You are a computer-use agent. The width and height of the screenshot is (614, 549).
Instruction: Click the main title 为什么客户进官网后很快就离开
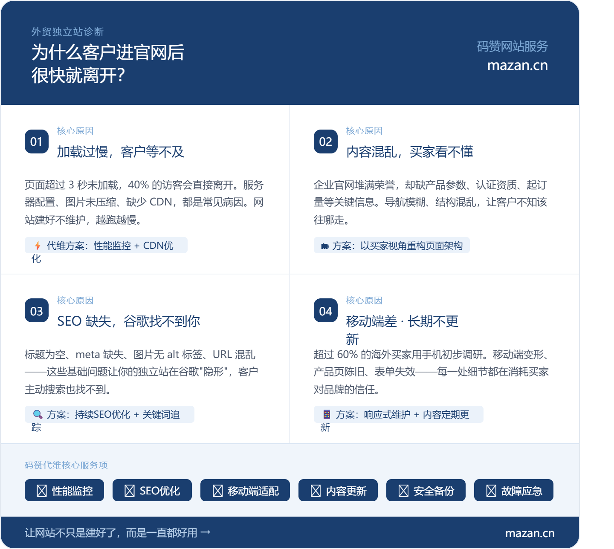coord(108,64)
